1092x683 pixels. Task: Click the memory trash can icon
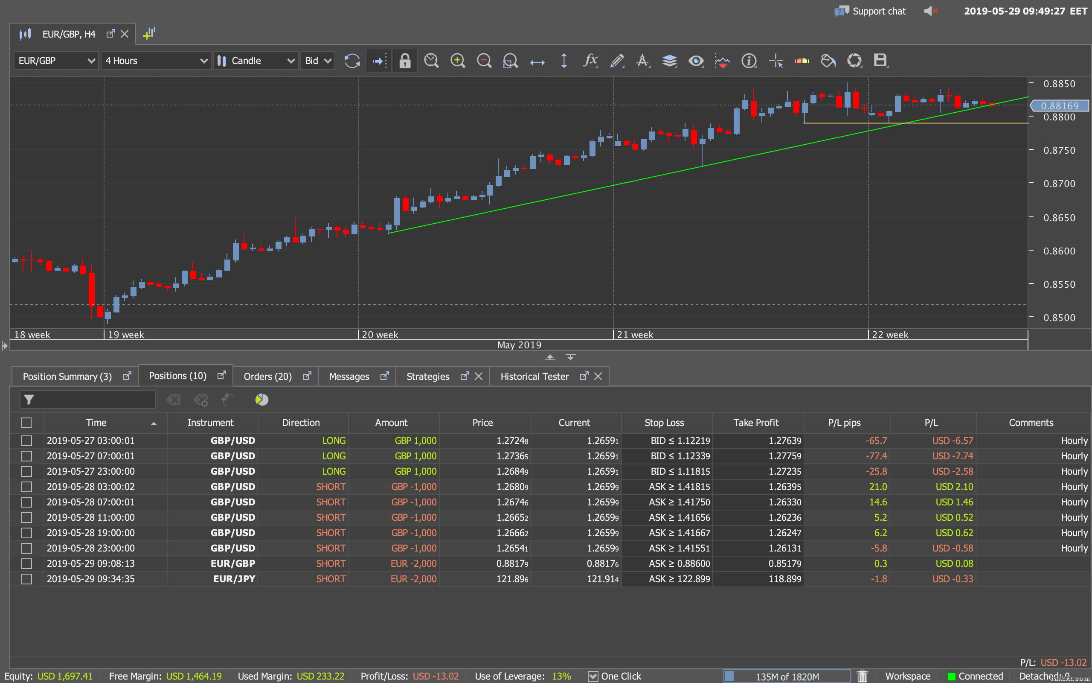pos(863,676)
